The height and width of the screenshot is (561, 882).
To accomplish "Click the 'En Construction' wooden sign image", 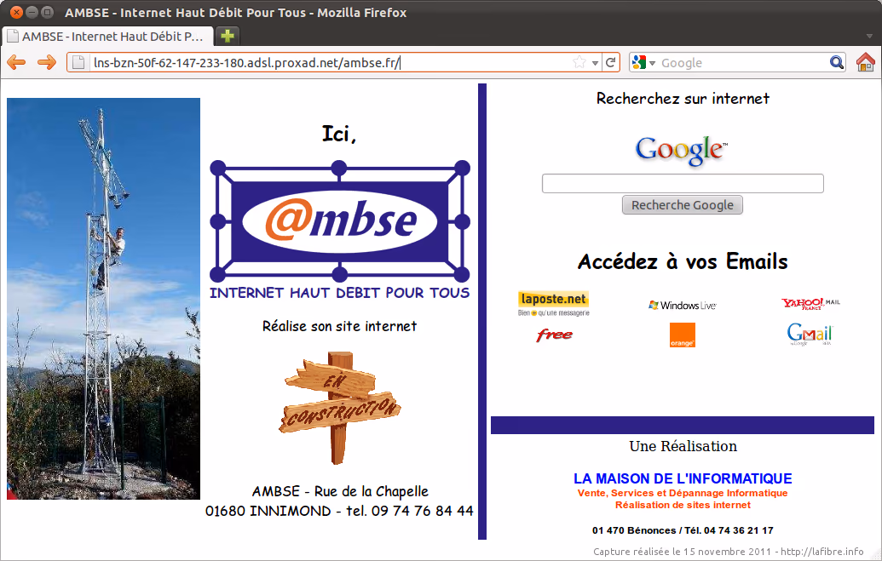I will [x=340, y=408].
